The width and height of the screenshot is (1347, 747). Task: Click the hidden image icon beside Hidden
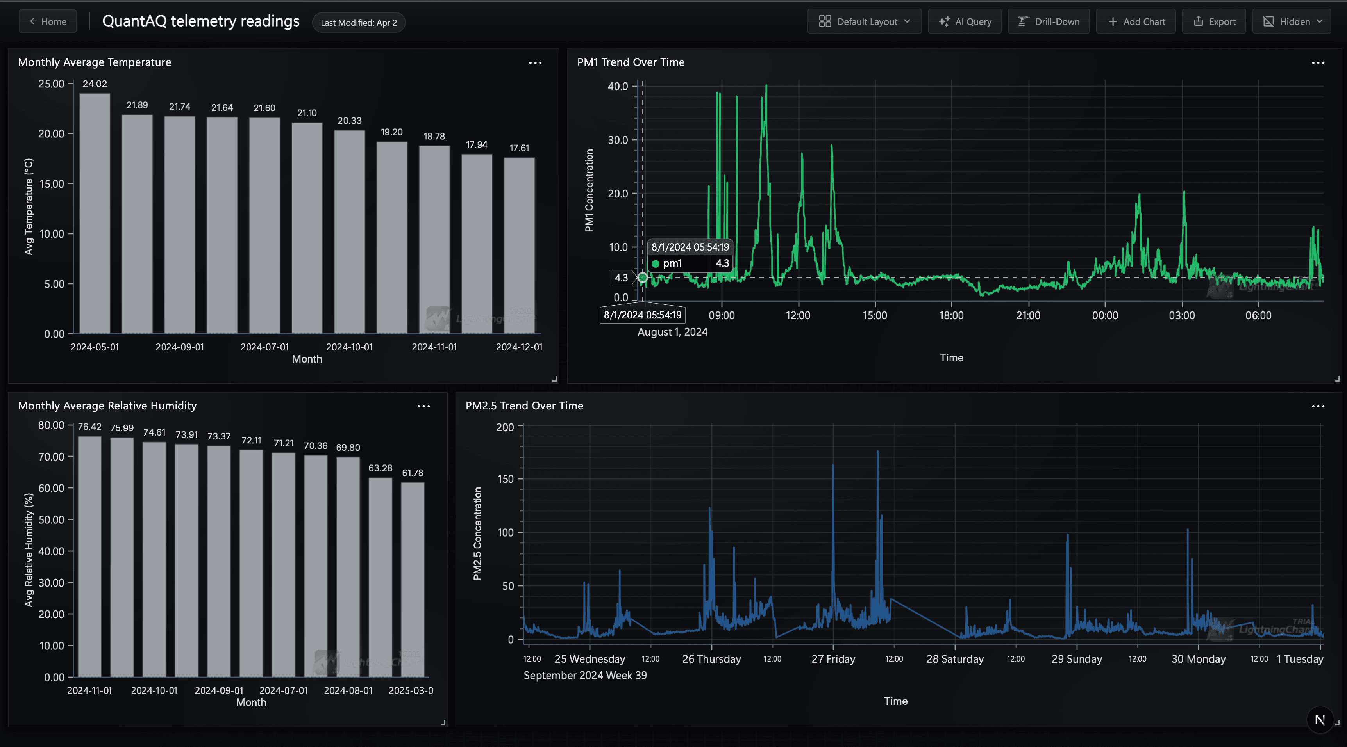pos(1268,21)
